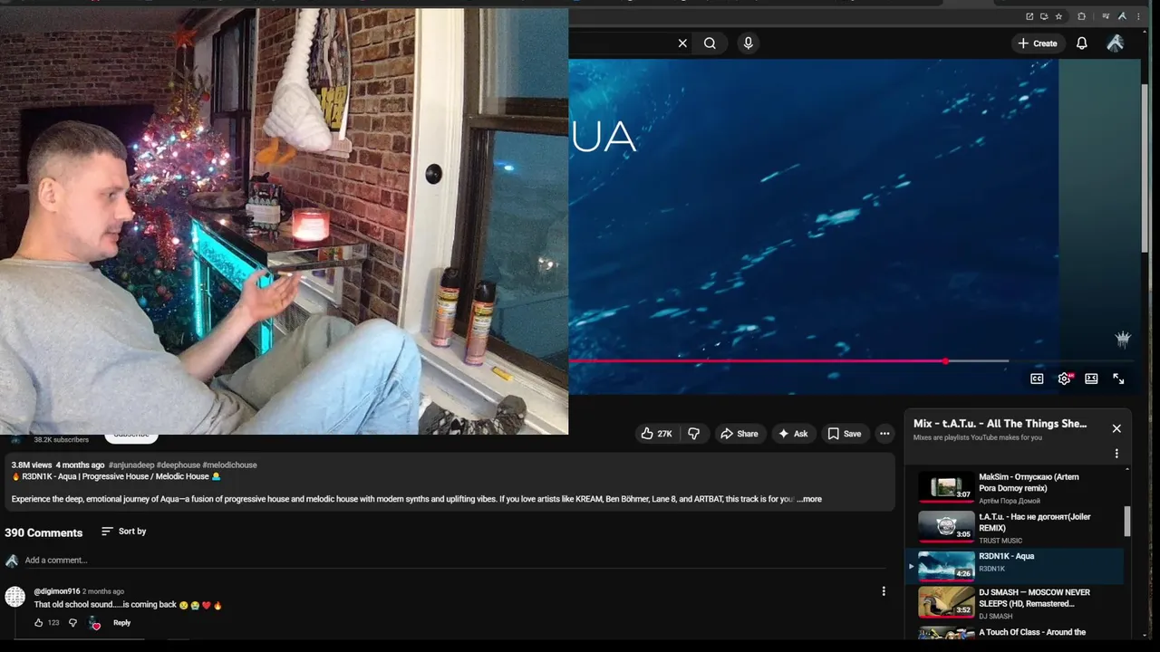1160x652 pixels.
Task: Open the #melodichouse hashtag
Action: pos(229,465)
